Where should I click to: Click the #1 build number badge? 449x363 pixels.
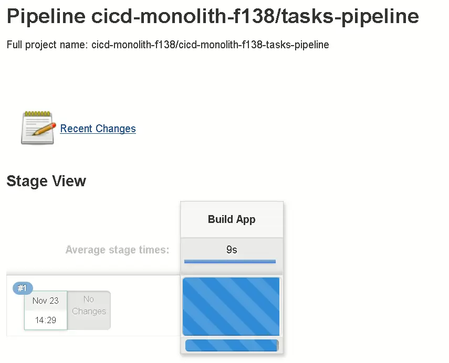(23, 288)
